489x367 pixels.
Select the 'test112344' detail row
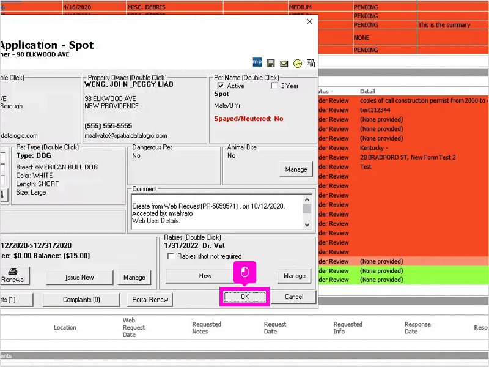click(x=375, y=110)
